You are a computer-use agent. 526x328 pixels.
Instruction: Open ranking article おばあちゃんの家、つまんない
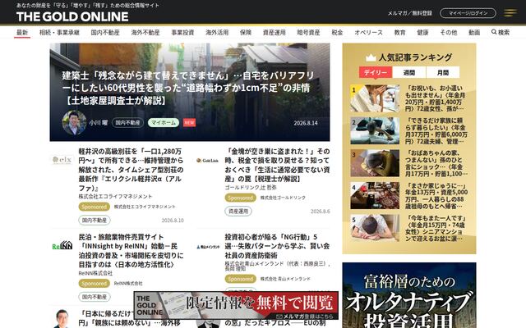436,163
